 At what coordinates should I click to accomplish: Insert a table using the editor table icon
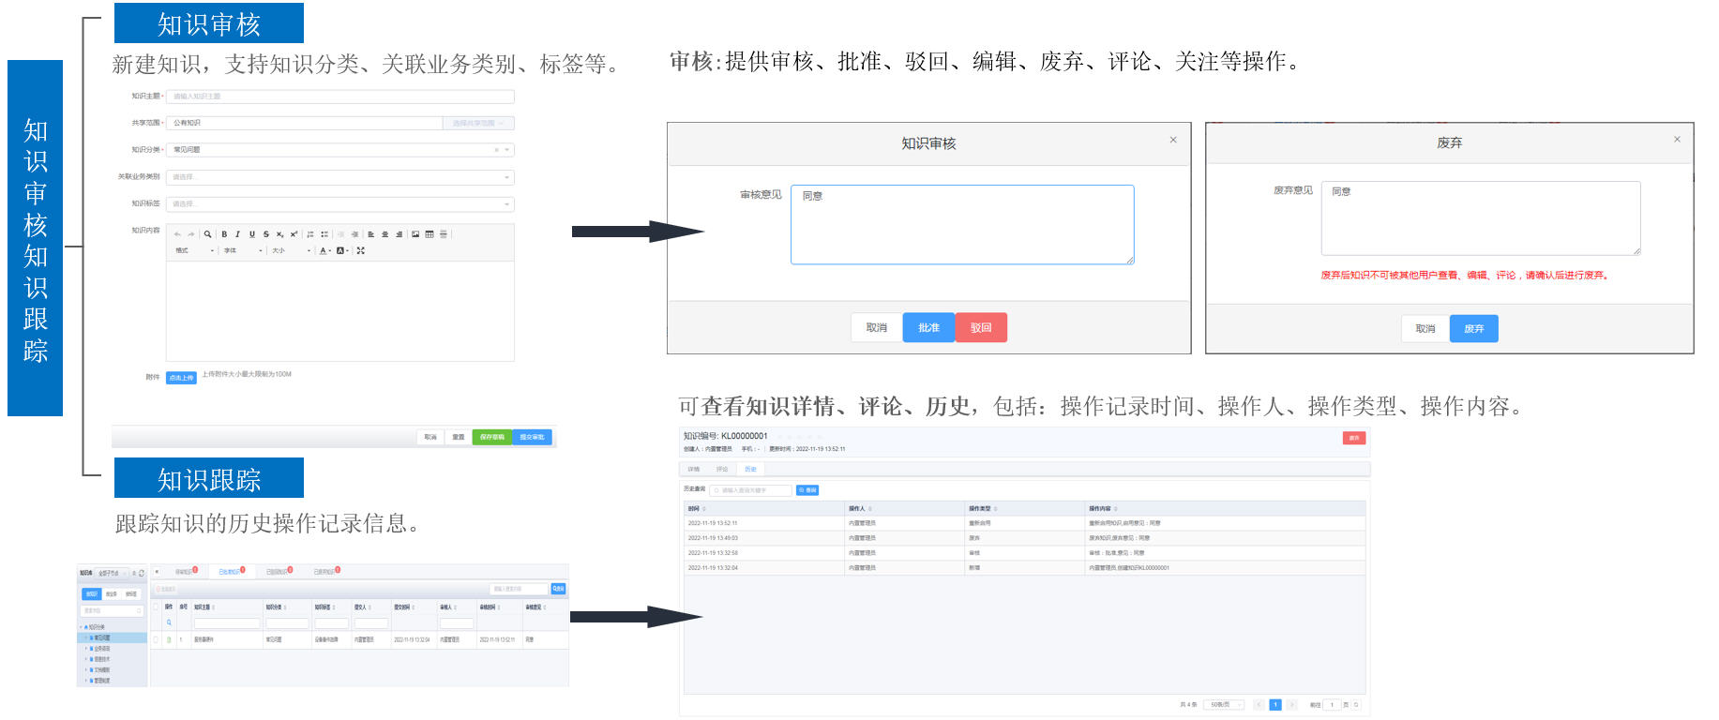coord(430,234)
